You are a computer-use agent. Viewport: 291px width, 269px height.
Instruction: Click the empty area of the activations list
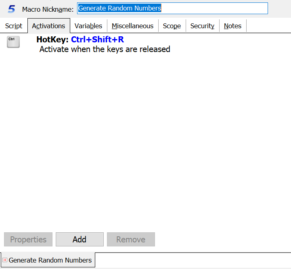pos(145,141)
